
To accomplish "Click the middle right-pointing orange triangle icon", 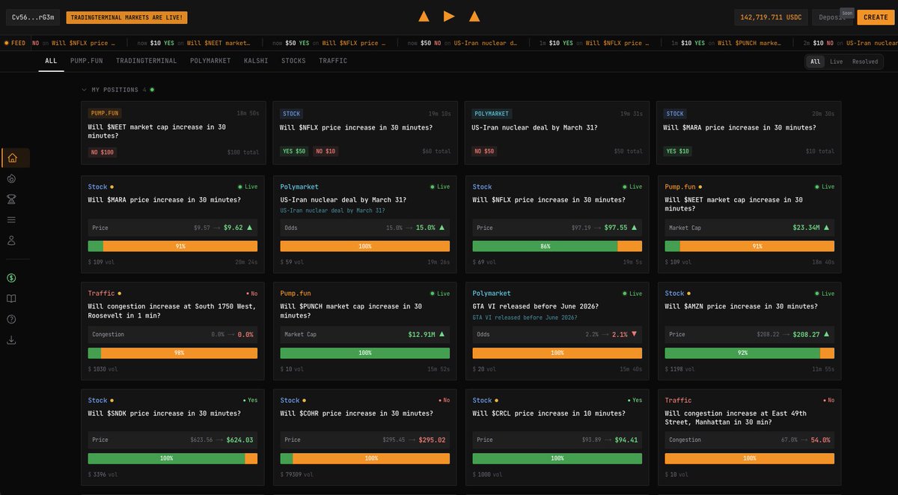I will (x=449, y=16).
